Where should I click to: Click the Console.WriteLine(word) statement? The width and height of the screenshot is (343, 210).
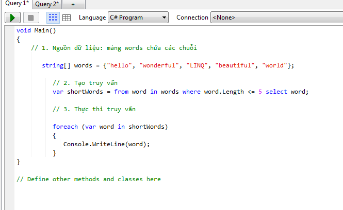coord(106,144)
